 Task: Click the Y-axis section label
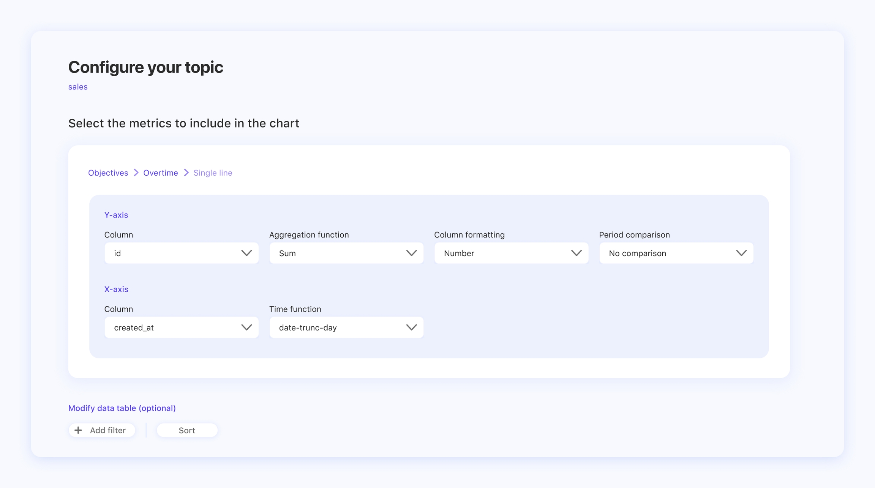coord(116,215)
